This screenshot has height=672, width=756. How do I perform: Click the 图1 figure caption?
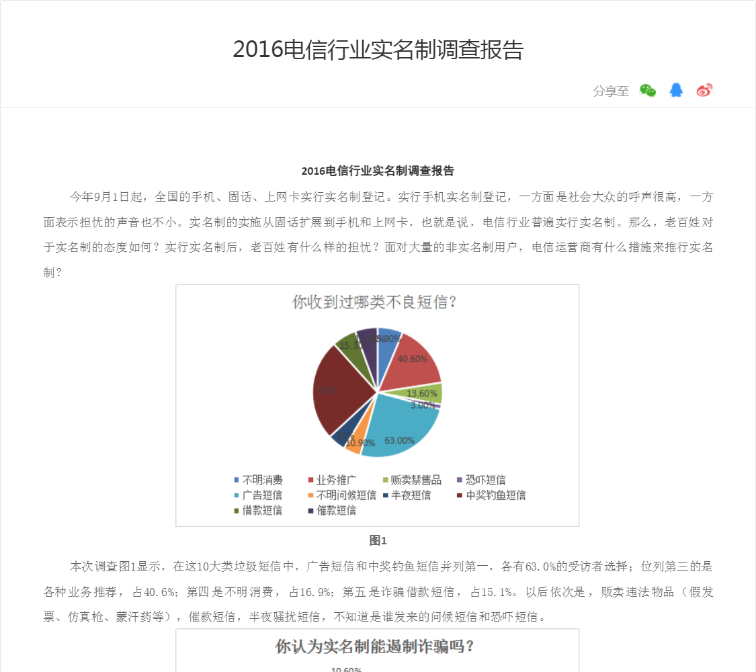pyautogui.click(x=378, y=540)
